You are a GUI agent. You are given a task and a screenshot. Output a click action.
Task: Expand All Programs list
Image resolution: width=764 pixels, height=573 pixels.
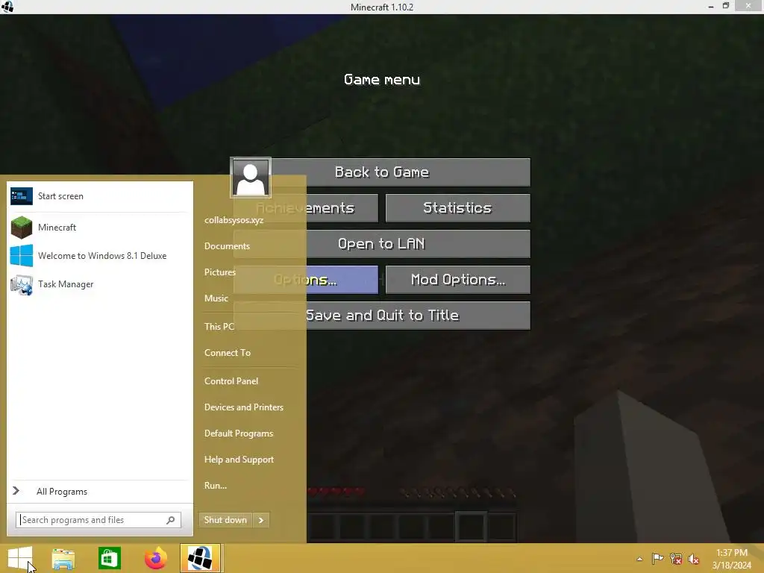[x=100, y=491]
